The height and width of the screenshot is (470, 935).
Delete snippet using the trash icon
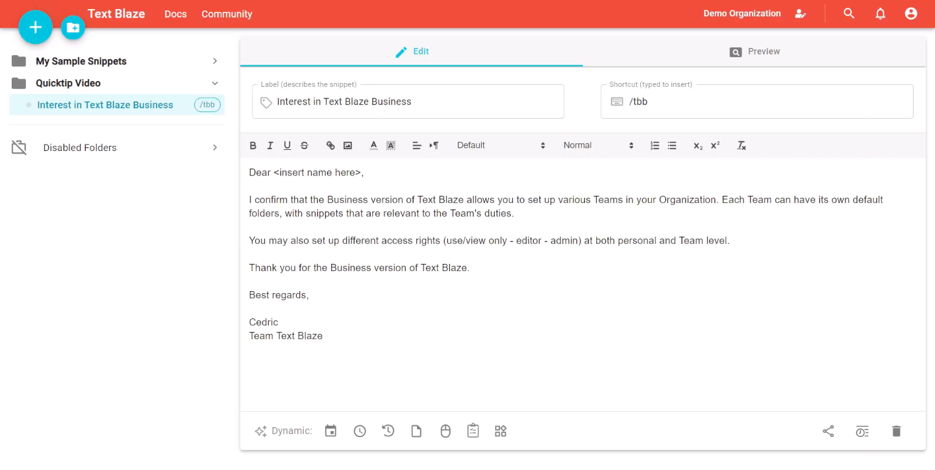(896, 431)
